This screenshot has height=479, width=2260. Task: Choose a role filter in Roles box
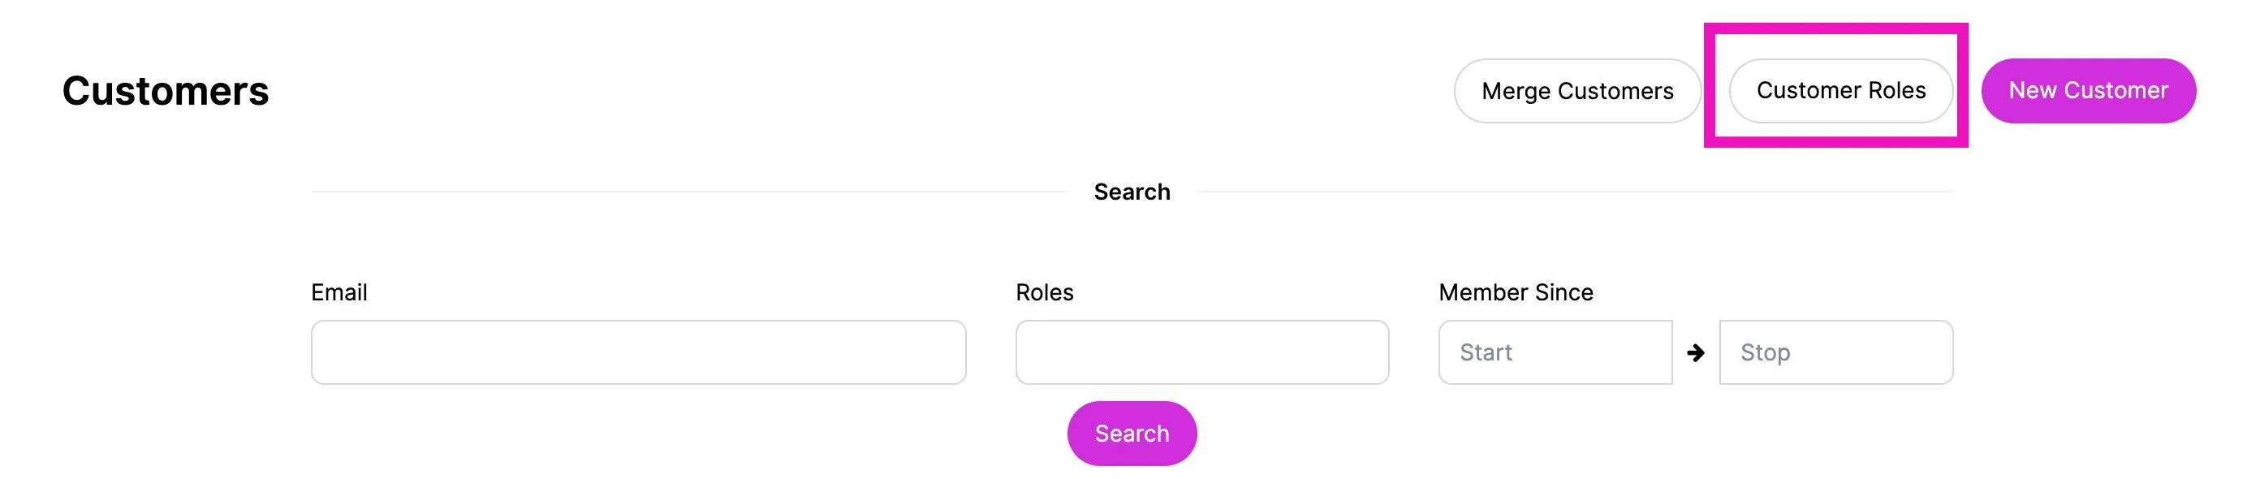[x=1202, y=352]
